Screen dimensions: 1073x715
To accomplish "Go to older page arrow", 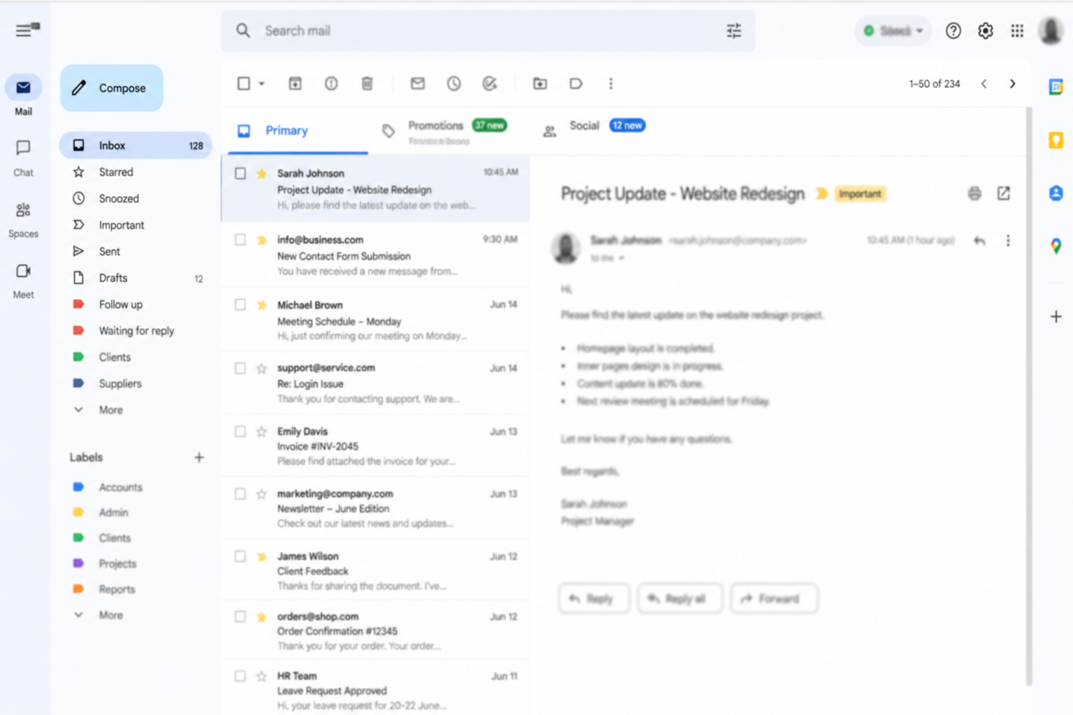I will pyautogui.click(x=1012, y=84).
